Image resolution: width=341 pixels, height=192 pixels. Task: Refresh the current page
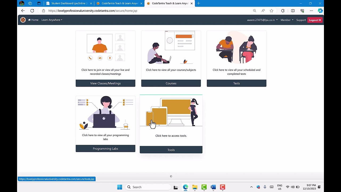tap(32, 11)
